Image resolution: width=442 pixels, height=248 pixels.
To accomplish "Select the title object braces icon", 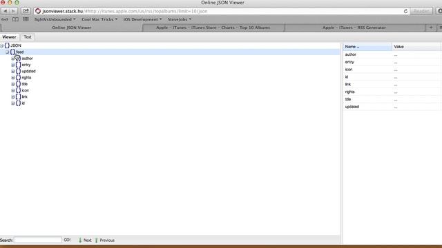I will (19, 84).
